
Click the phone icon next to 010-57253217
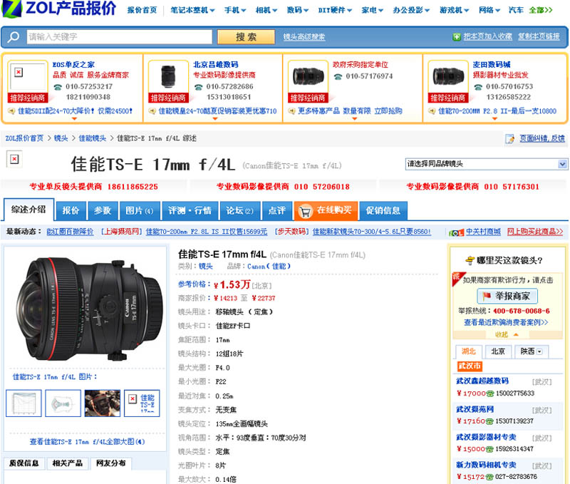(x=58, y=87)
